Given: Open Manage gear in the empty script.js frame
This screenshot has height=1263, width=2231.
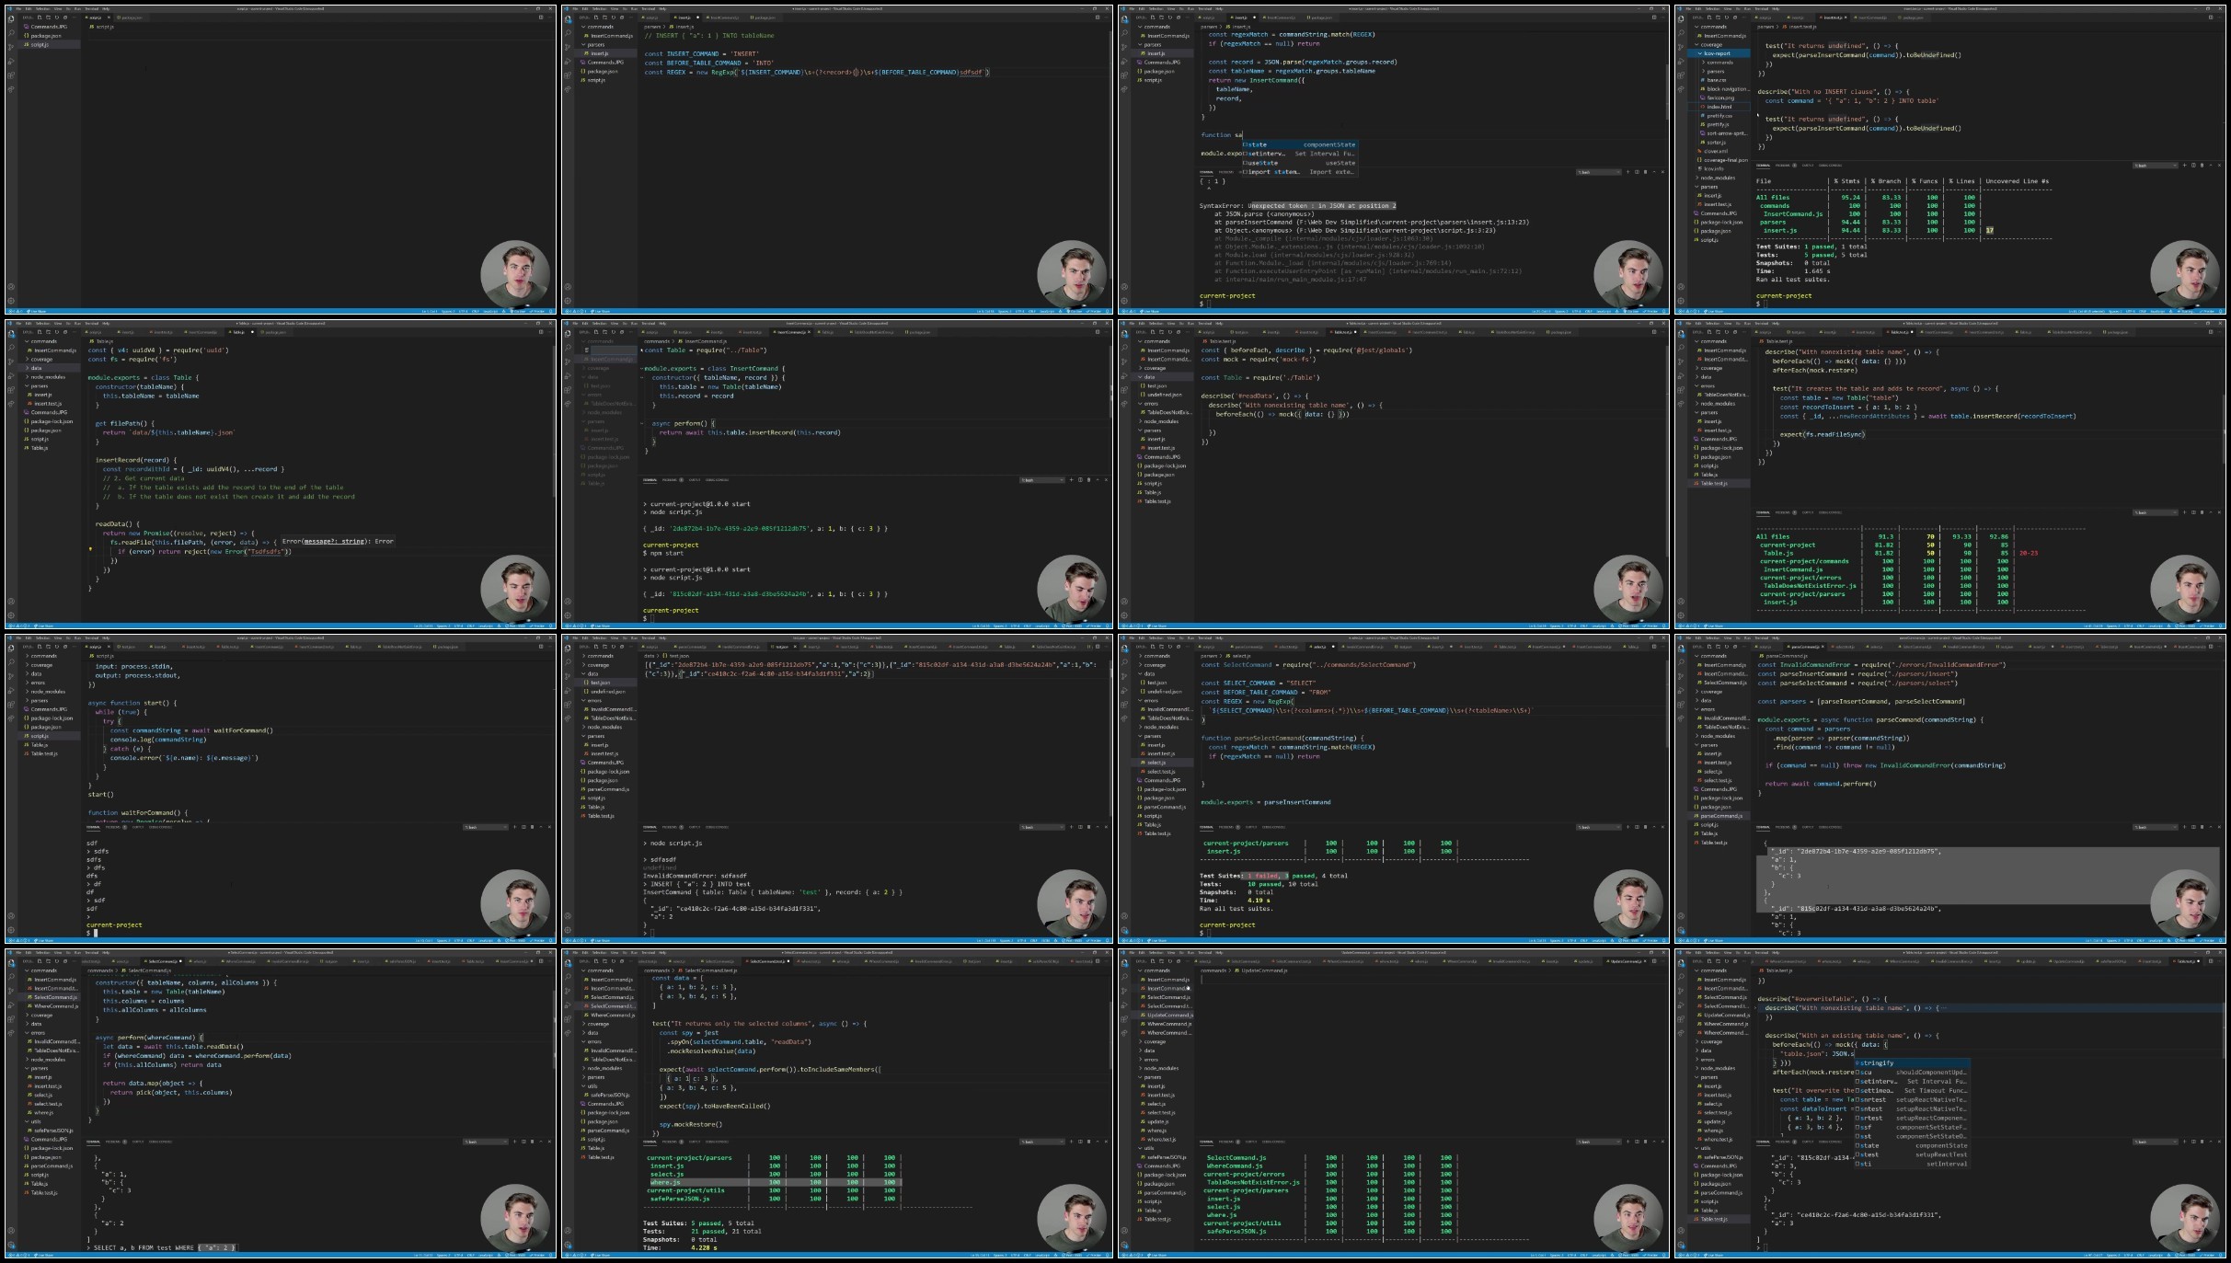Looking at the screenshot, I should (x=11, y=301).
